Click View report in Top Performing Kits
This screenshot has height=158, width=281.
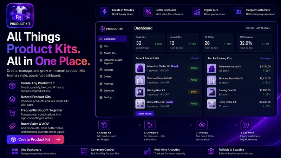point(266,58)
